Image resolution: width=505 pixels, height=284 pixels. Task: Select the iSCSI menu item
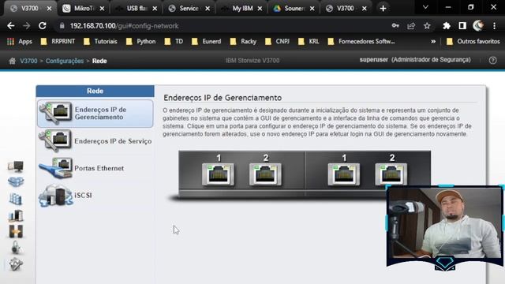[x=95, y=195]
